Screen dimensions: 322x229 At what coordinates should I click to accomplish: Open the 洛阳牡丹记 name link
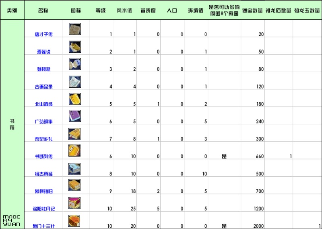coord(43,209)
